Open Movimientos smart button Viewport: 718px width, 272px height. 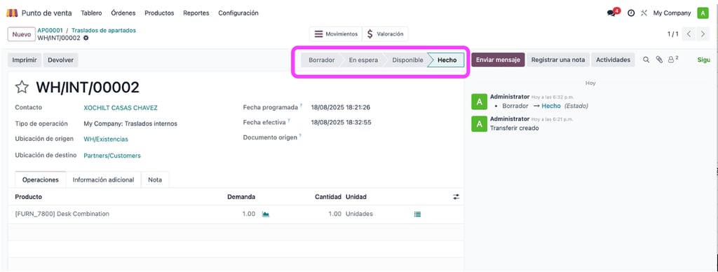coord(336,34)
